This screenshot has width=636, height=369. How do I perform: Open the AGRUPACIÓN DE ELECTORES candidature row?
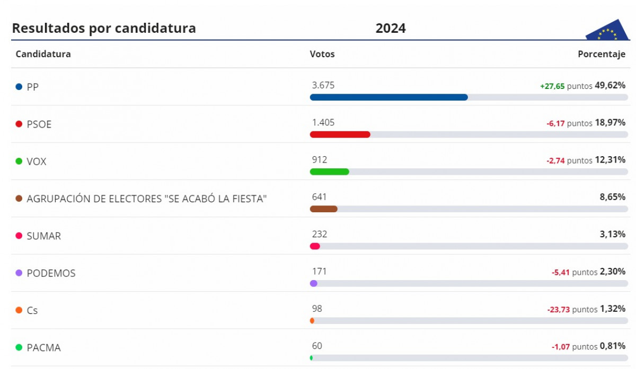click(x=320, y=199)
